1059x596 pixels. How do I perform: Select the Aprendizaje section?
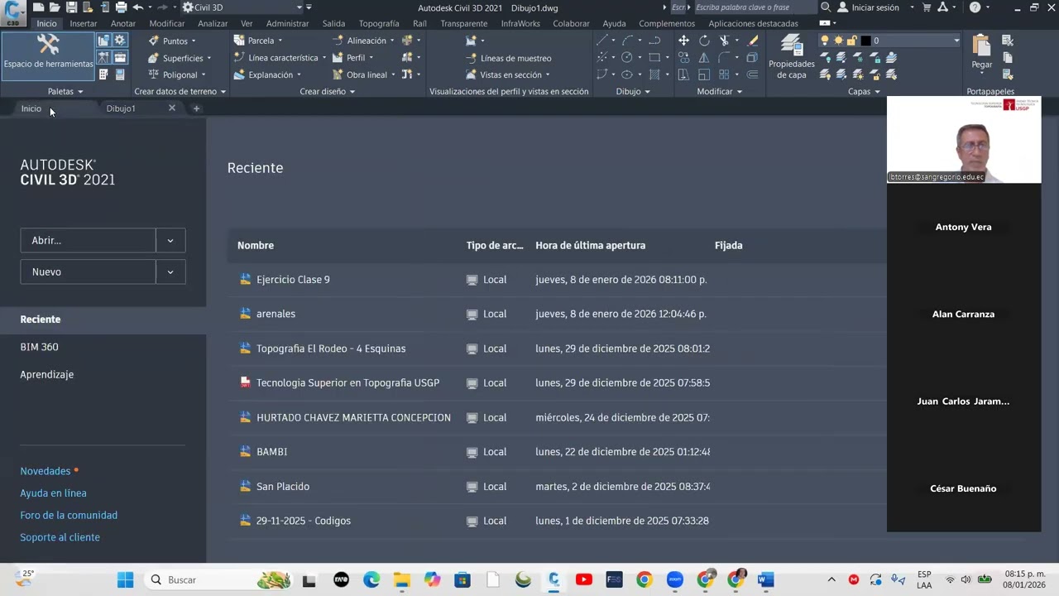point(47,374)
